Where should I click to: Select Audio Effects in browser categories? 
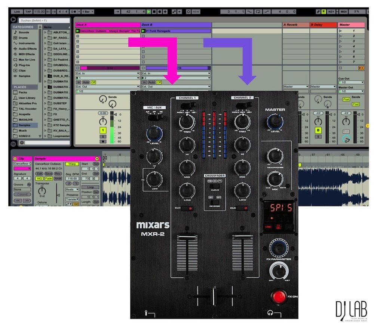coord(27,49)
